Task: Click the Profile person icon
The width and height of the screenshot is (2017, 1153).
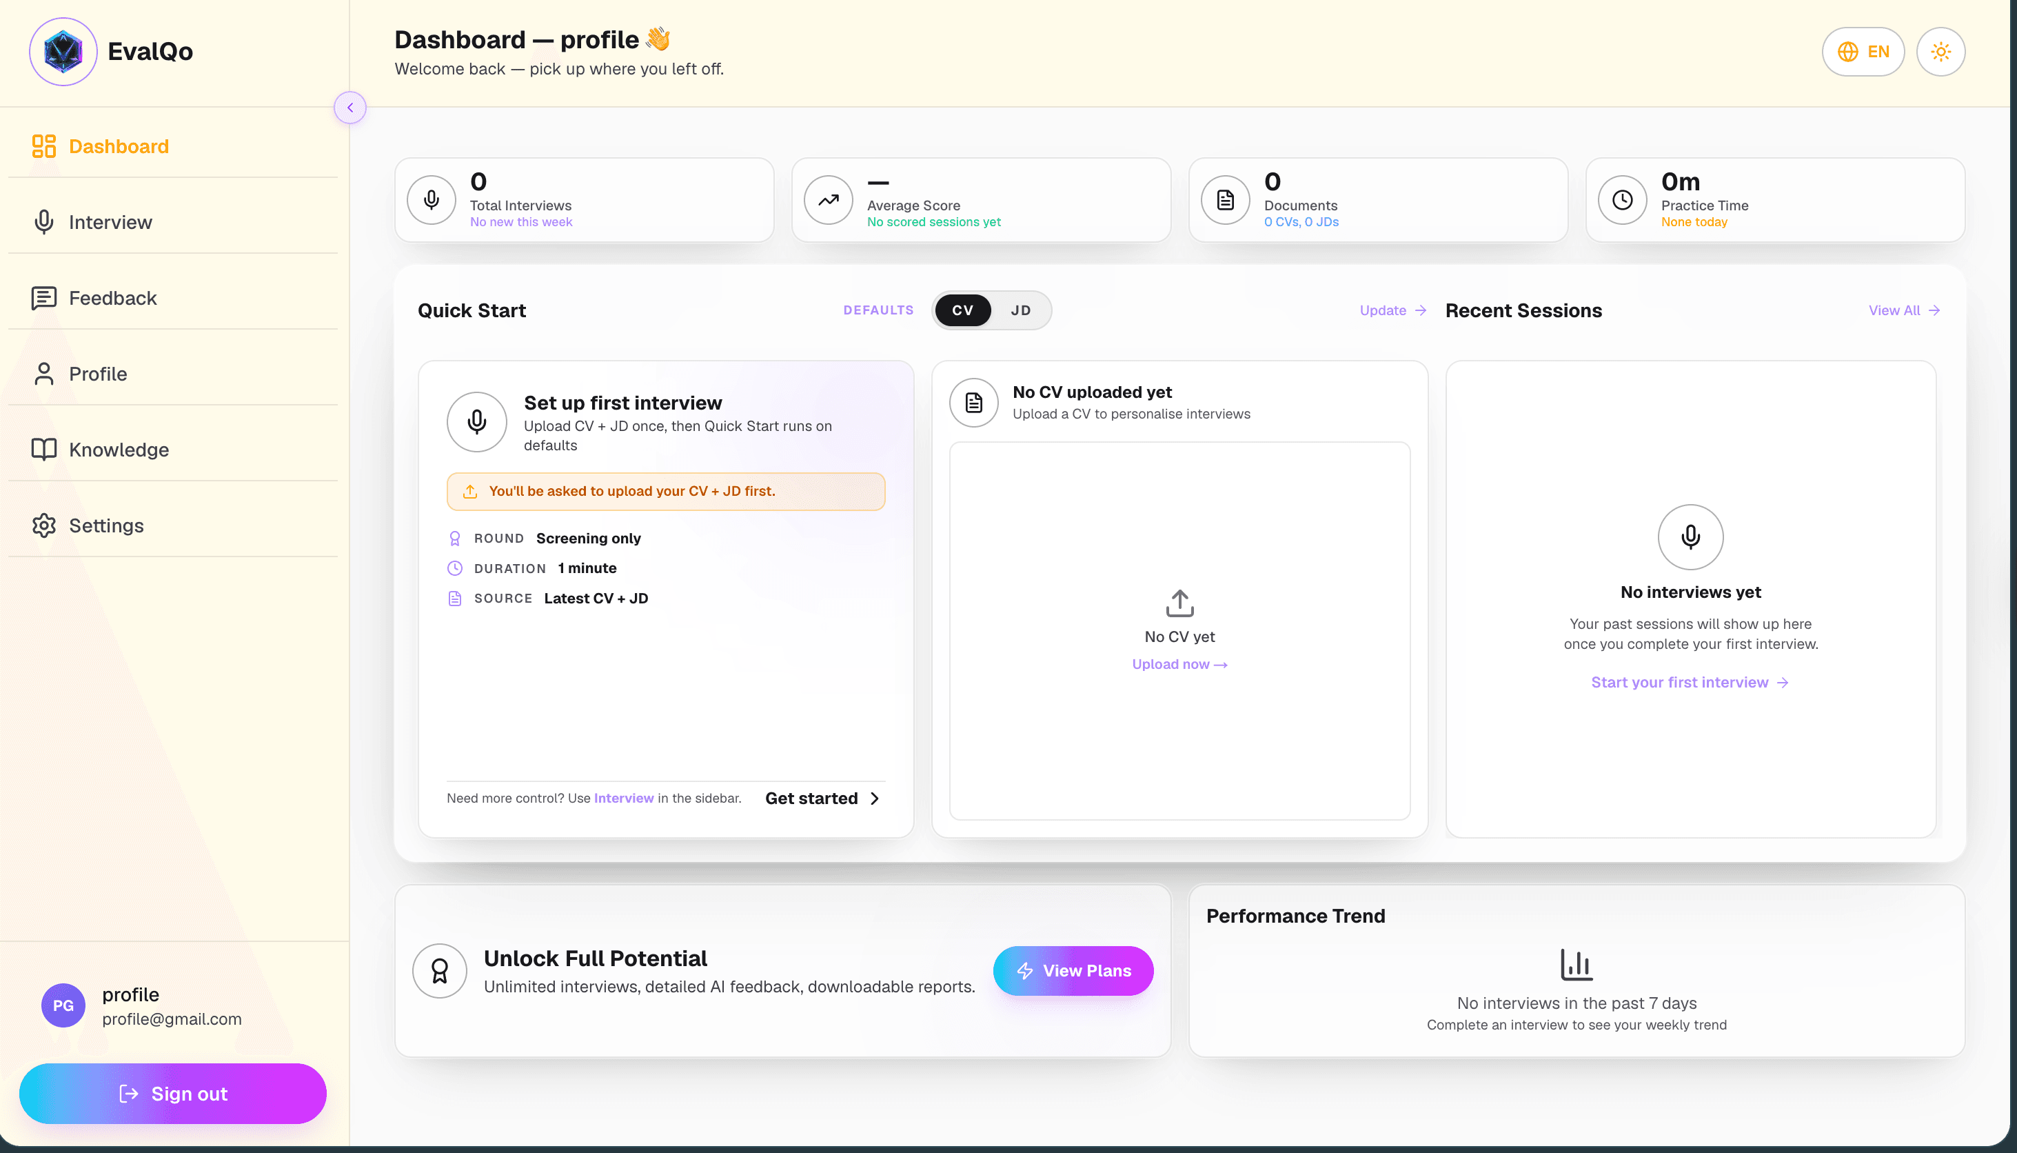Action: pos(44,374)
